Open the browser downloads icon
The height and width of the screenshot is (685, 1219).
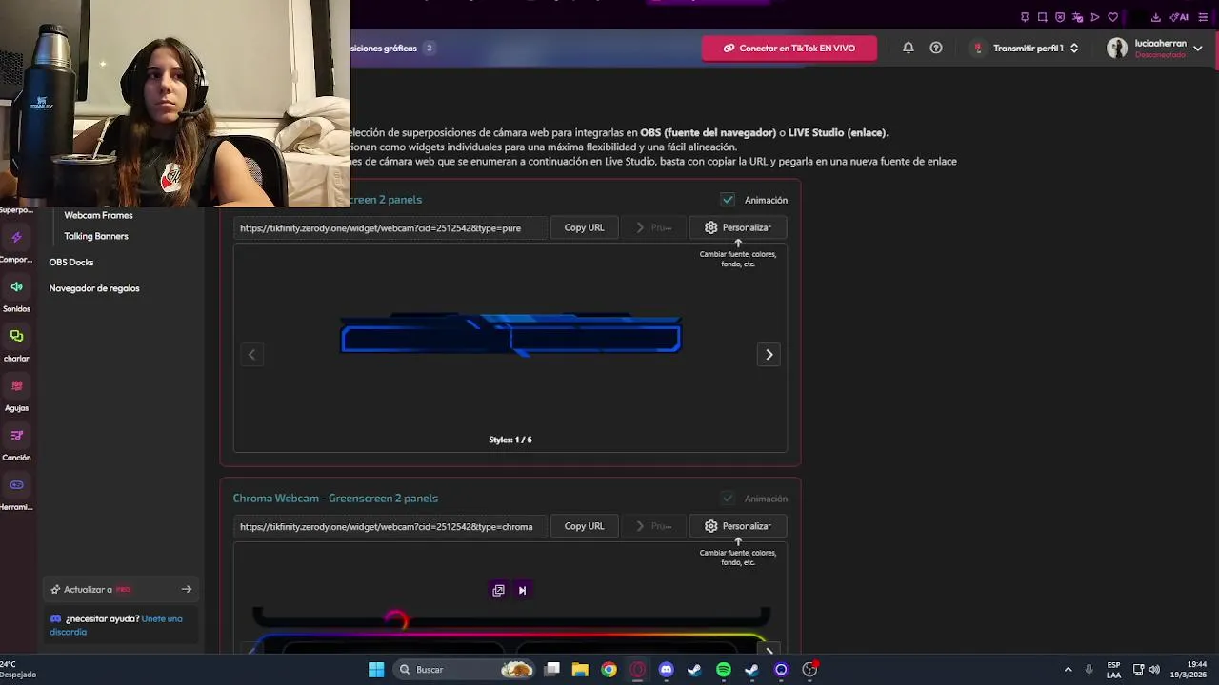point(1155,17)
